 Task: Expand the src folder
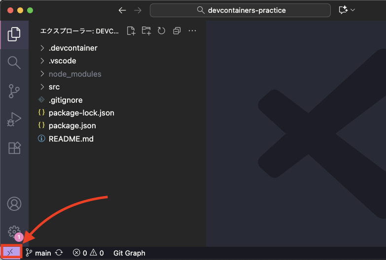54,87
